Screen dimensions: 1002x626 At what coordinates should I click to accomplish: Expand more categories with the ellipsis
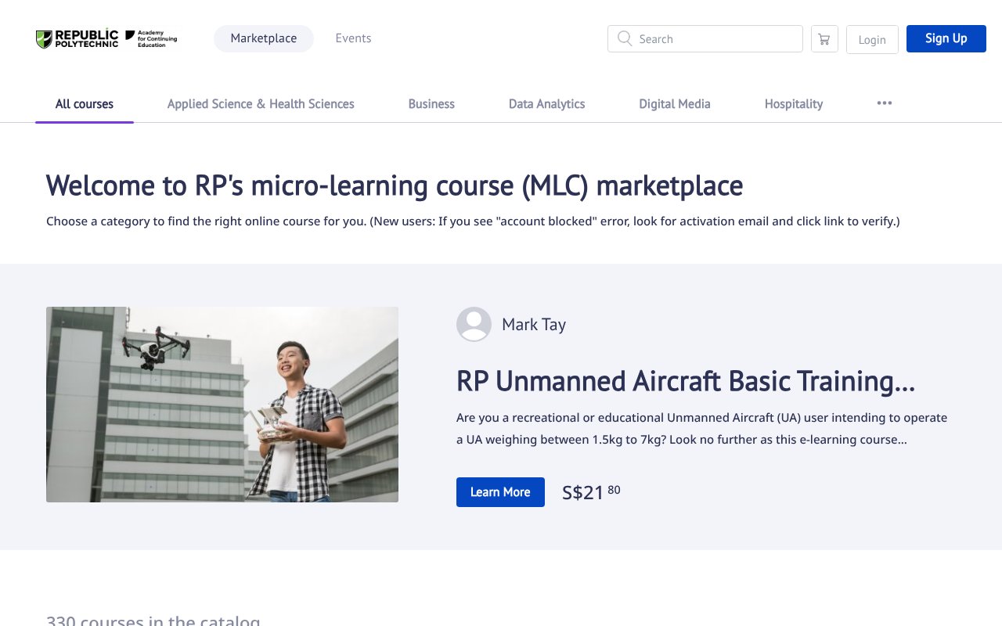point(884,103)
